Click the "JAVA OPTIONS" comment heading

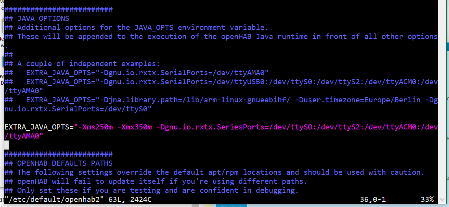43,18
